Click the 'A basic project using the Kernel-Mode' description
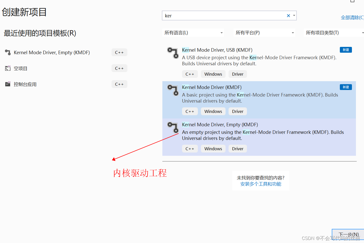Image resolution: width=364 pixels, height=243 pixels. [260, 98]
